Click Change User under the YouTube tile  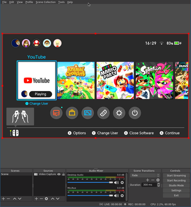(x=37, y=103)
